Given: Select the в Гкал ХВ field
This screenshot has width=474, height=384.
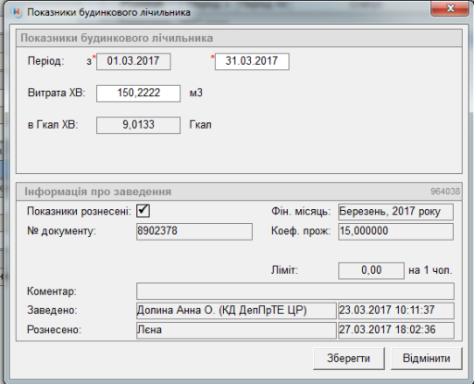Looking at the screenshot, I should (x=138, y=125).
